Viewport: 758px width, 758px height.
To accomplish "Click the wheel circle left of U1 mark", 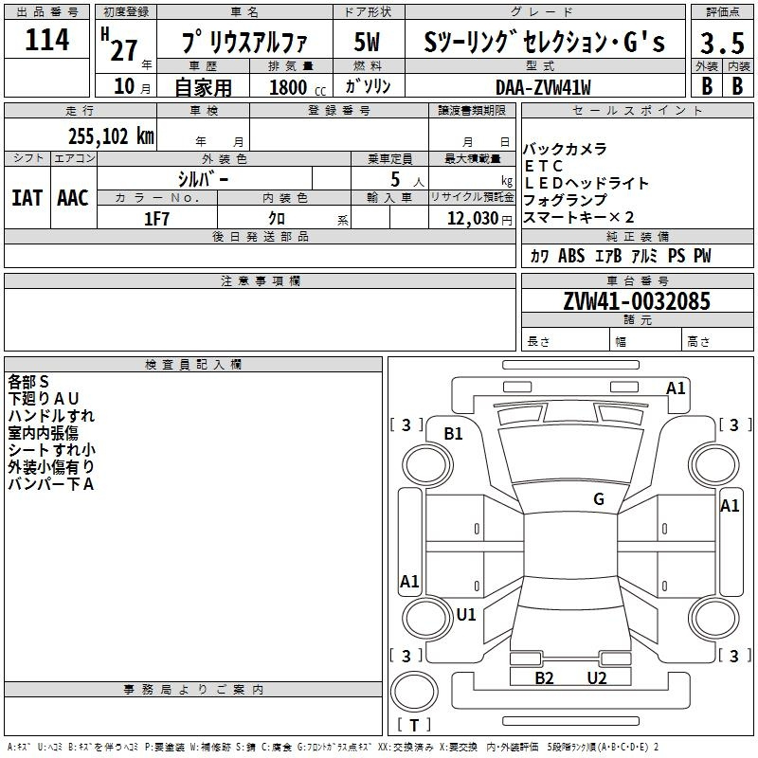I will tap(427, 618).
